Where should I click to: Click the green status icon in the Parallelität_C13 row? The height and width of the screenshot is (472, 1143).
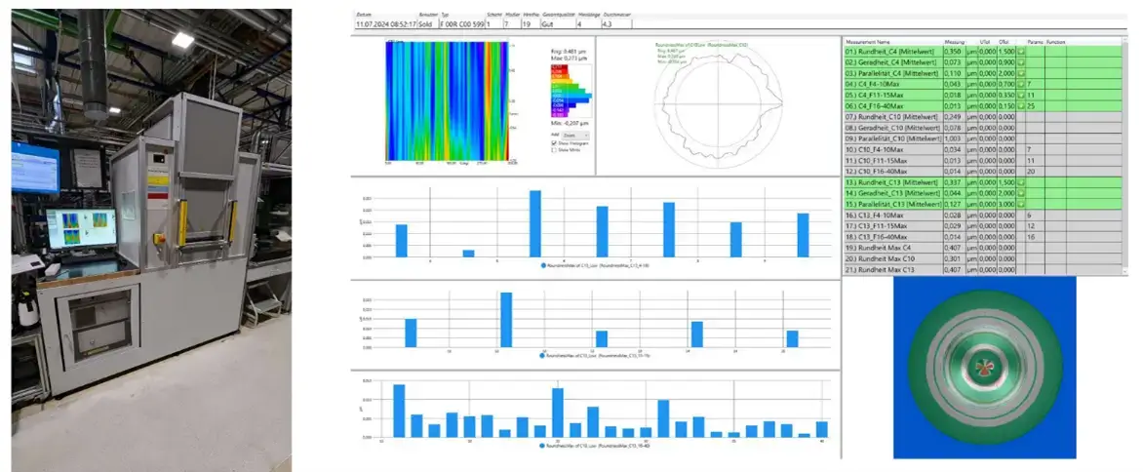tap(1021, 204)
